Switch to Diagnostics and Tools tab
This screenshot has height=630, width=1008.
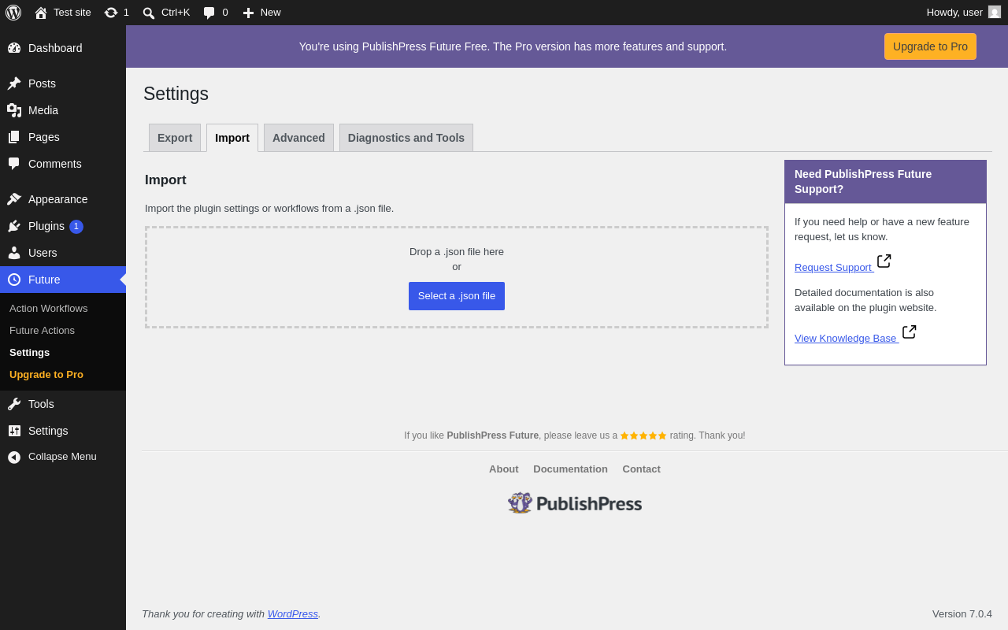pos(406,138)
